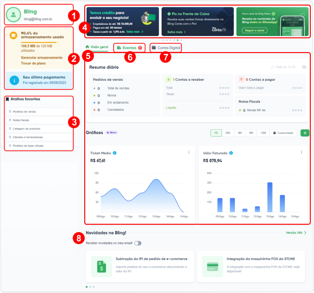Click the Conta Digital wallet icon
Image resolution: width=314 pixels, height=293 pixels.
pyautogui.click(x=154, y=48)
